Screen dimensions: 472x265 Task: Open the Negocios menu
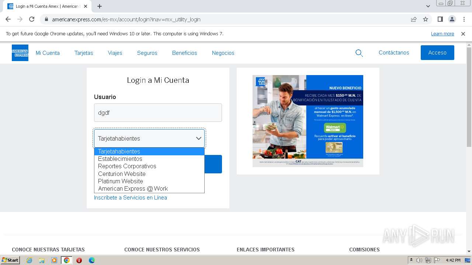click(223, 53)
